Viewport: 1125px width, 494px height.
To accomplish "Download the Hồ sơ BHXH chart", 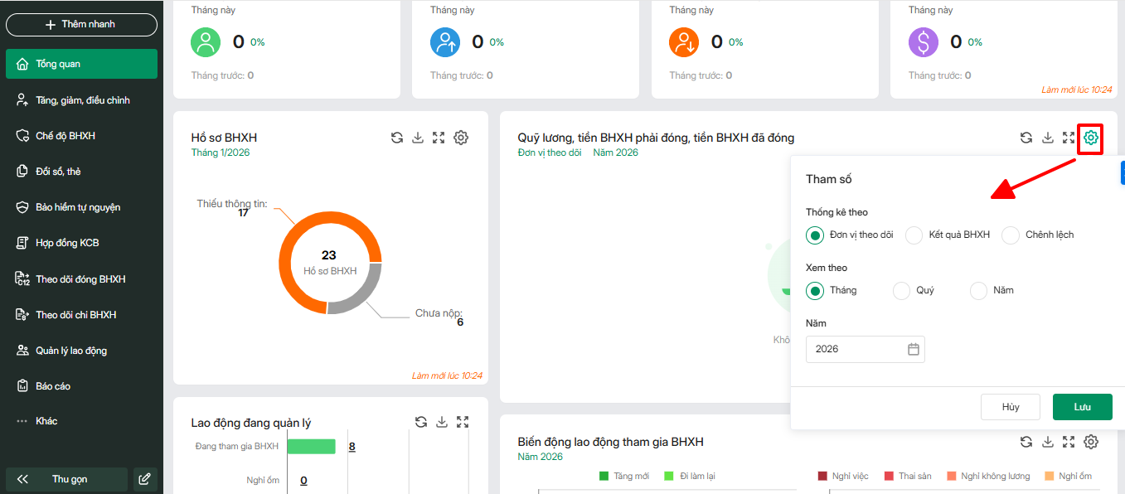I will coord(418,138).
